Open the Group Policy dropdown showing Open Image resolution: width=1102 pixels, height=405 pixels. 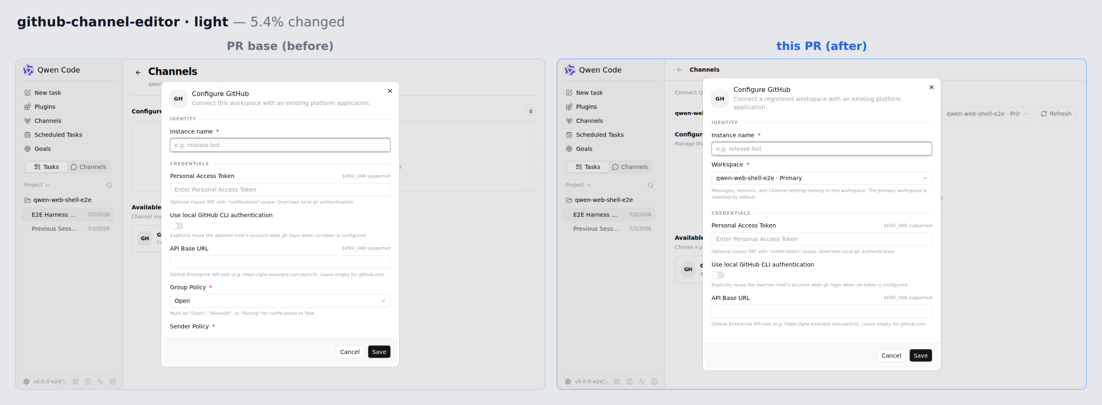280,301
